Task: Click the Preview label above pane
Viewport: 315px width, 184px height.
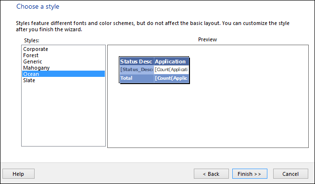Action: click(x=208, y=39)
